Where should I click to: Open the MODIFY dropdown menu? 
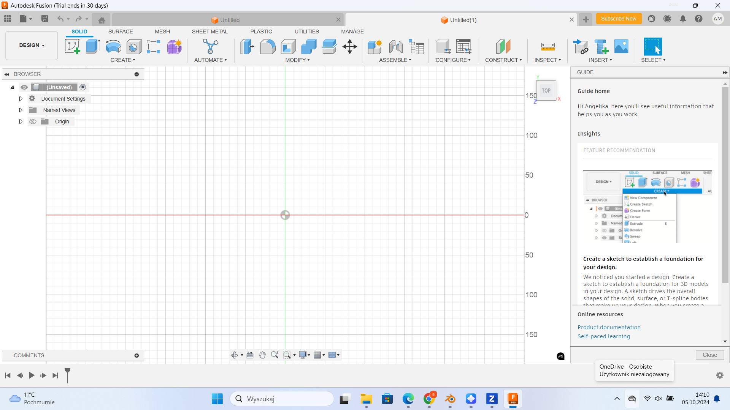click(x=298, y=60)
